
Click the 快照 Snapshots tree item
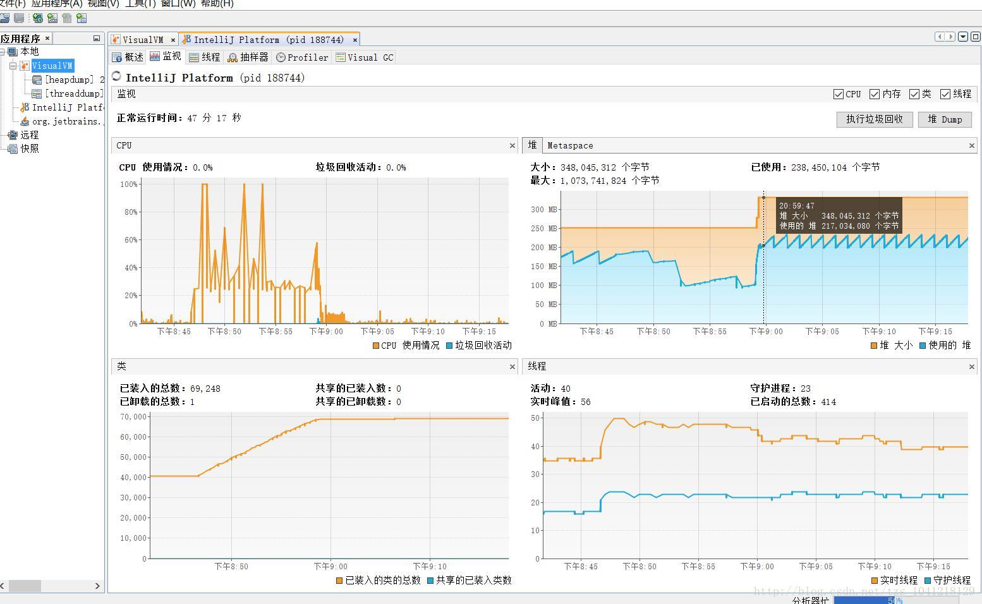pyautogui.click(x=29, y=149)
